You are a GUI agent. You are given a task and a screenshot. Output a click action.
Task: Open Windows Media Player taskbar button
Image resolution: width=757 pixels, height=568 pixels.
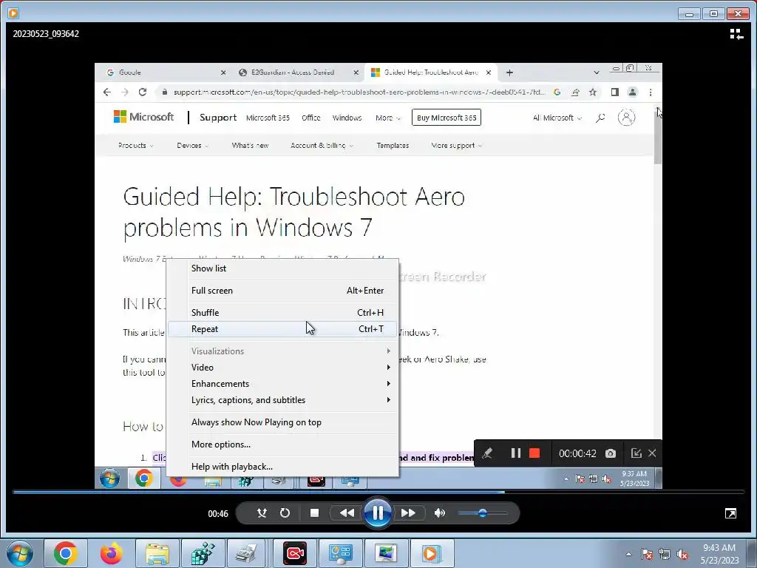point(431,553)
